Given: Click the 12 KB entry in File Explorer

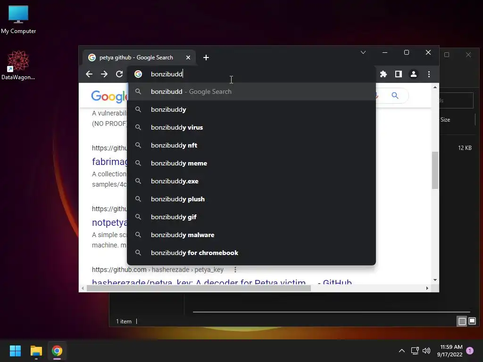Looking at the screenshot, I should (465, 148).
